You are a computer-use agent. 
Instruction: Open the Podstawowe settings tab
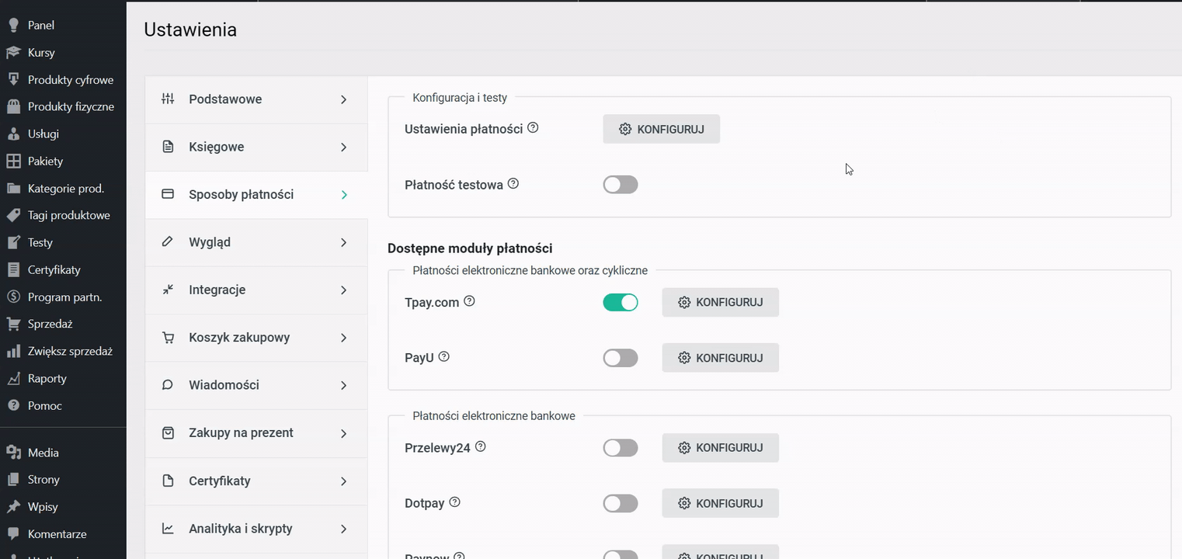256,99
